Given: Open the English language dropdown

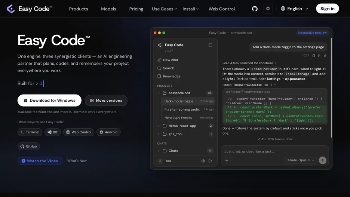Looking at the screenshot, I should [294, 9].
